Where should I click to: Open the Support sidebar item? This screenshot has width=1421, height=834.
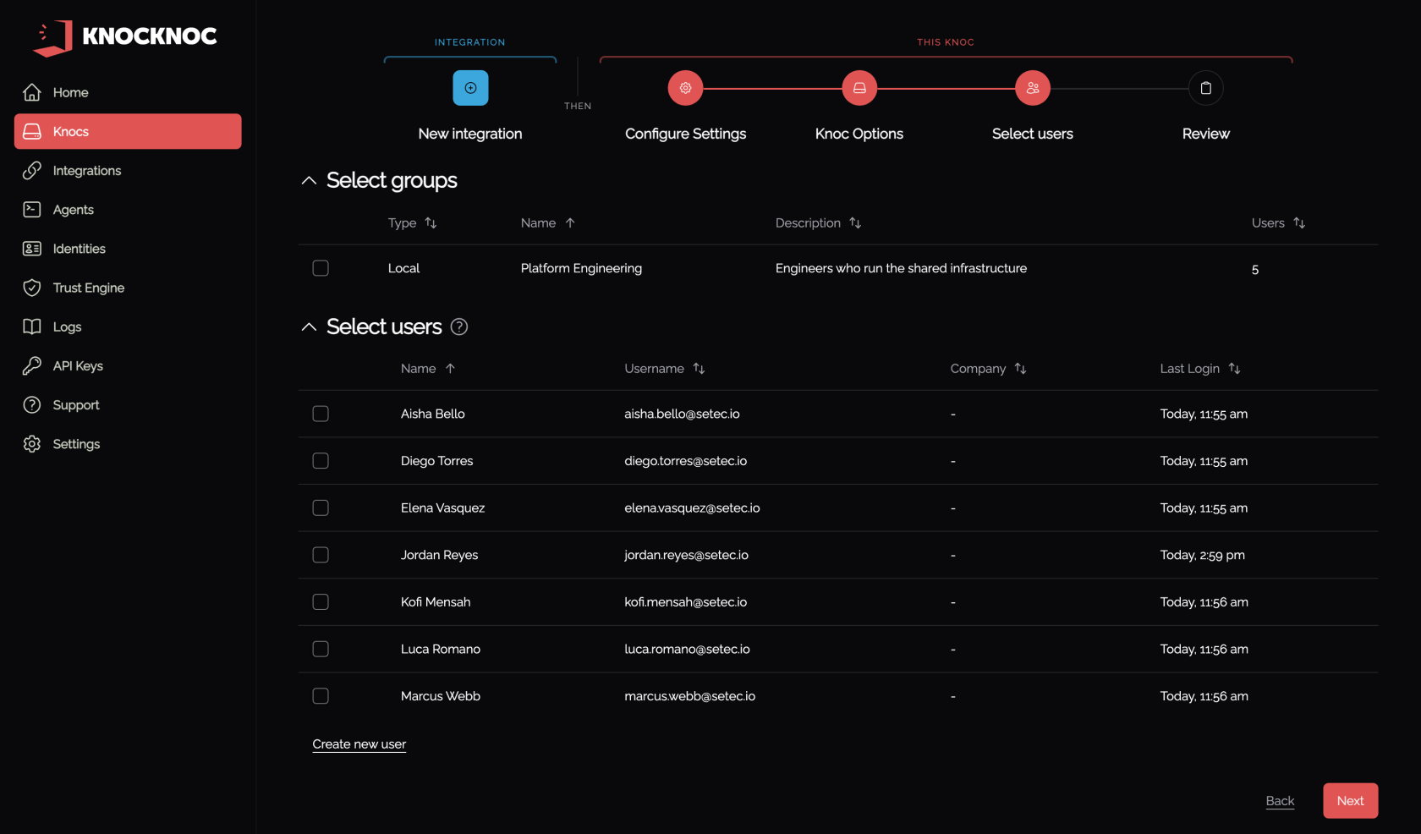(128, 405)
